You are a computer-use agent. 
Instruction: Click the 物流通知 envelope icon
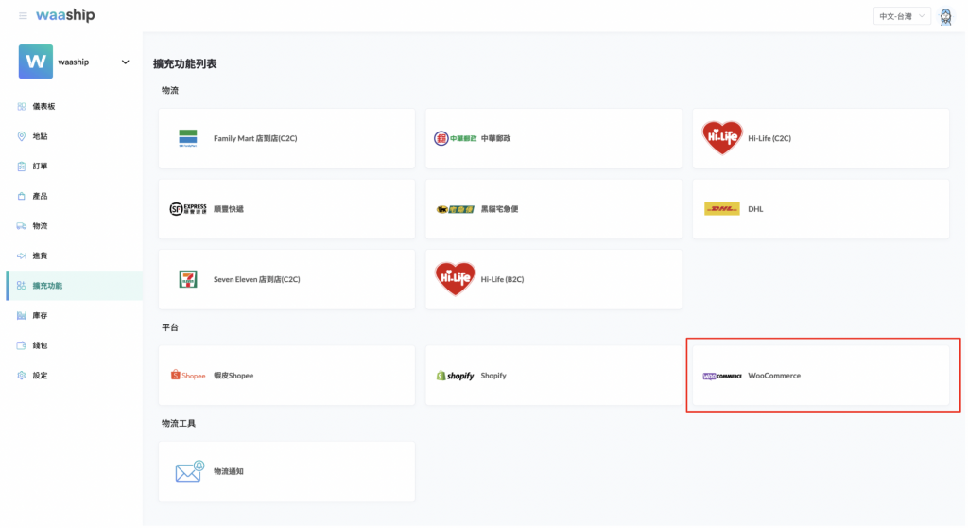click(189, 471)
